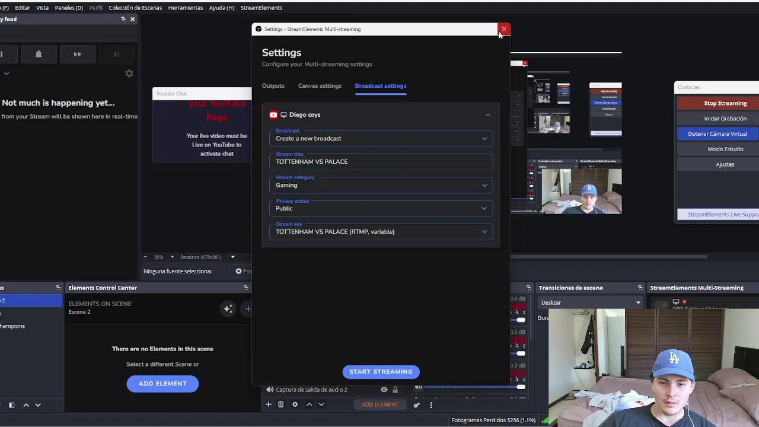Mute the bottom audio mixer channel speaker
The width and height of the screenshot is (759, 427).
(419, 387)
